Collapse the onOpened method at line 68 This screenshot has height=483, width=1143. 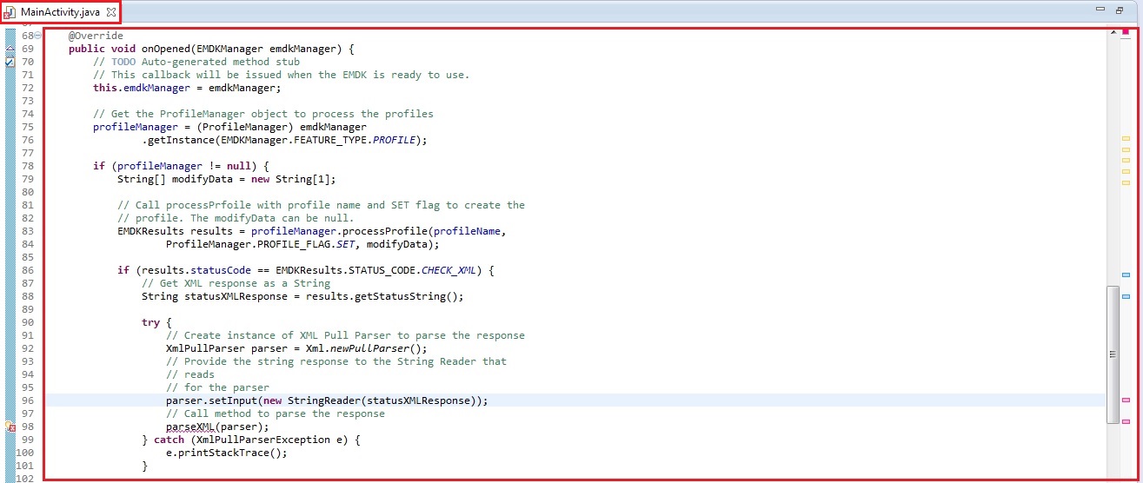(37, 36)
